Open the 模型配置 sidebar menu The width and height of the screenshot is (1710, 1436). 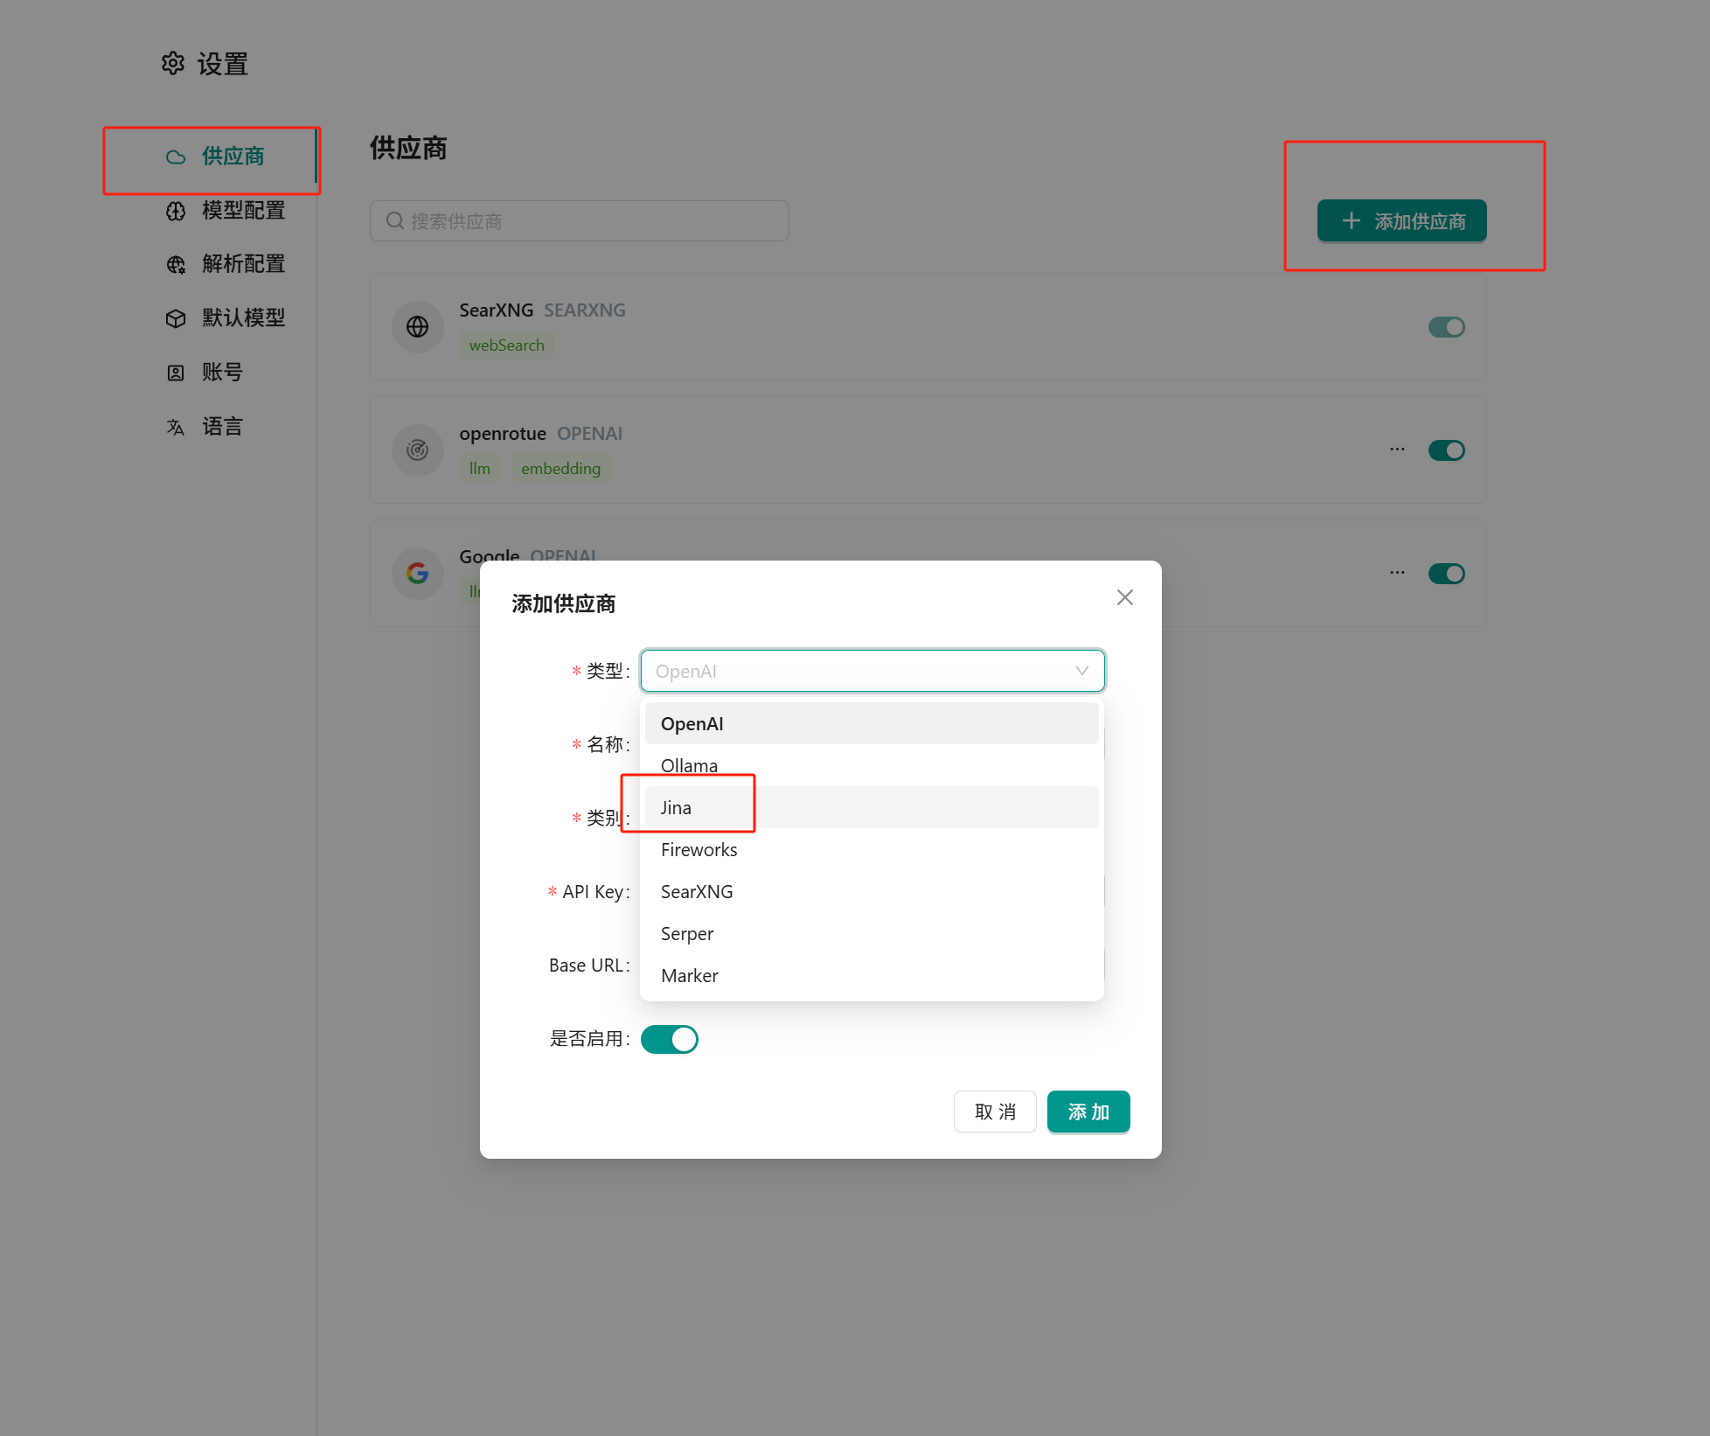(243, 211)
